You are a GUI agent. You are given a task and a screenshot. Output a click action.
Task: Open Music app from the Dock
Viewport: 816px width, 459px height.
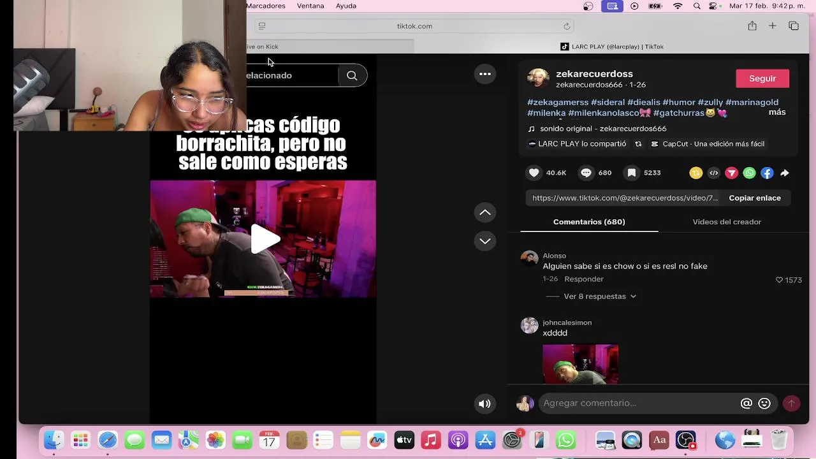coord(431,440)
